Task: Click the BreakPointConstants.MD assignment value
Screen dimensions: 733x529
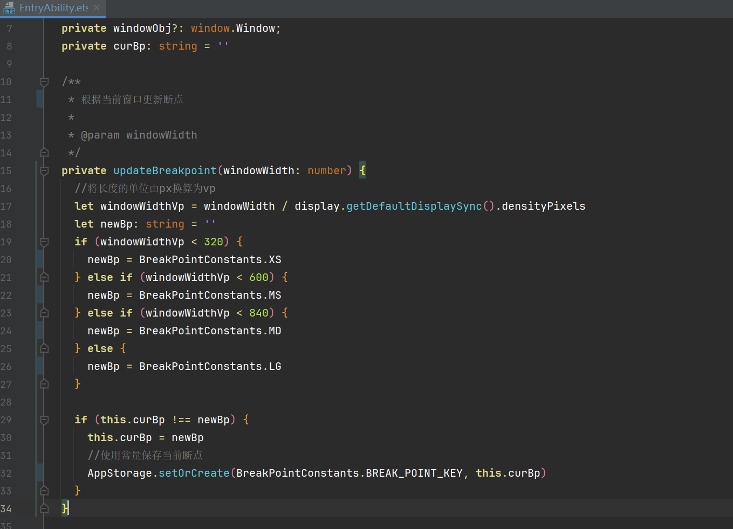Action: (210, 331)
